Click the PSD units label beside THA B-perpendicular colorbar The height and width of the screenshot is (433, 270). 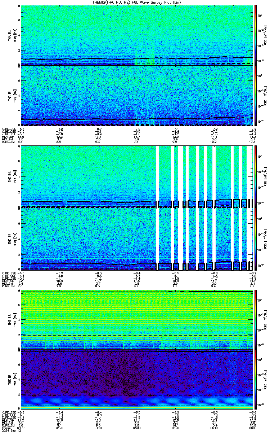pos(265,35)
